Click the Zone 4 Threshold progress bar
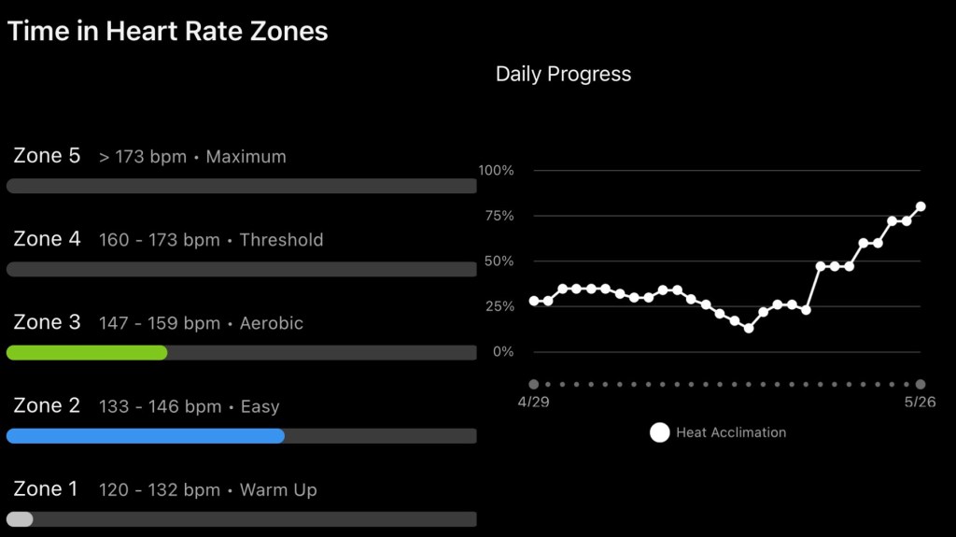The height and width of the screenshot is (537, 956). [x=241, y=269]
